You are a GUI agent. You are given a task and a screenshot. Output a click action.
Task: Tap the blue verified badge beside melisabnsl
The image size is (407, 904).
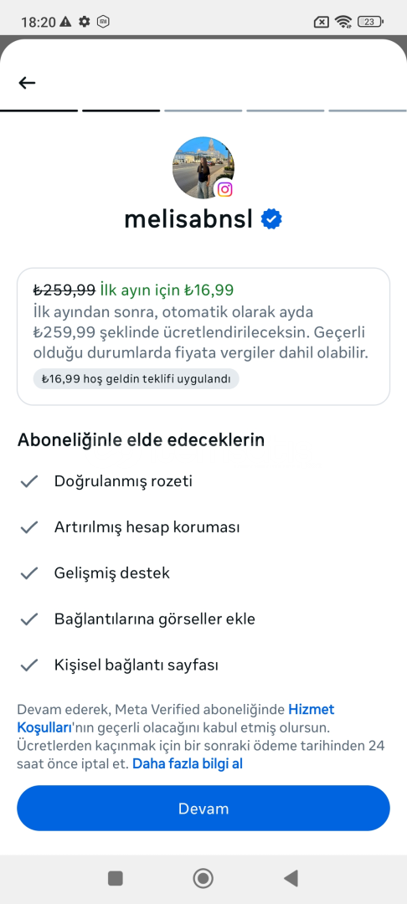tap(271, 219)
